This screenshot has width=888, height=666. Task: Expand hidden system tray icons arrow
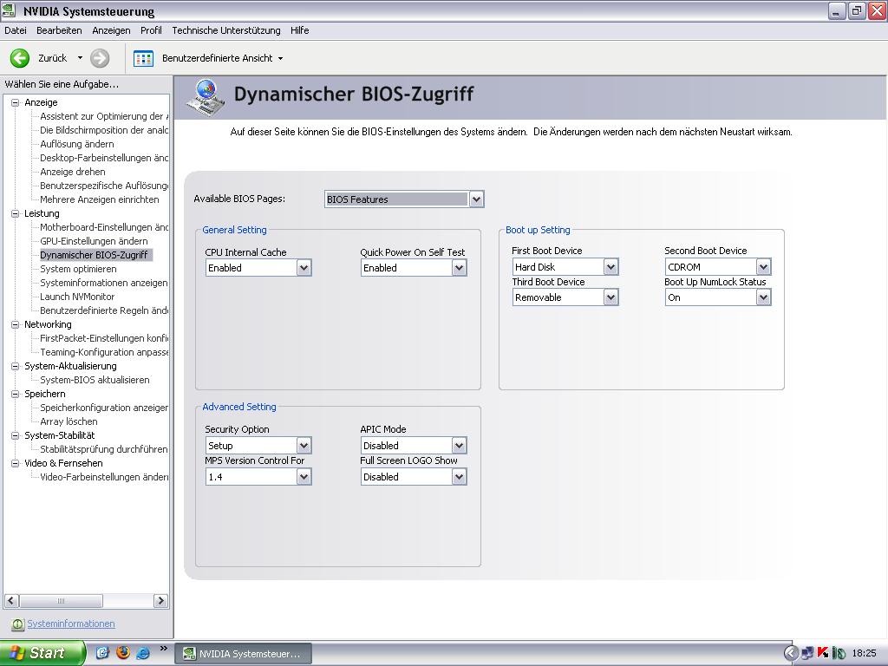click(x=791, y=654)
